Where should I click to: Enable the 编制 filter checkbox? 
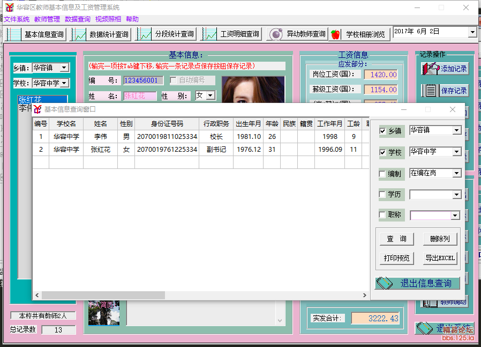(x=382, y=174)
